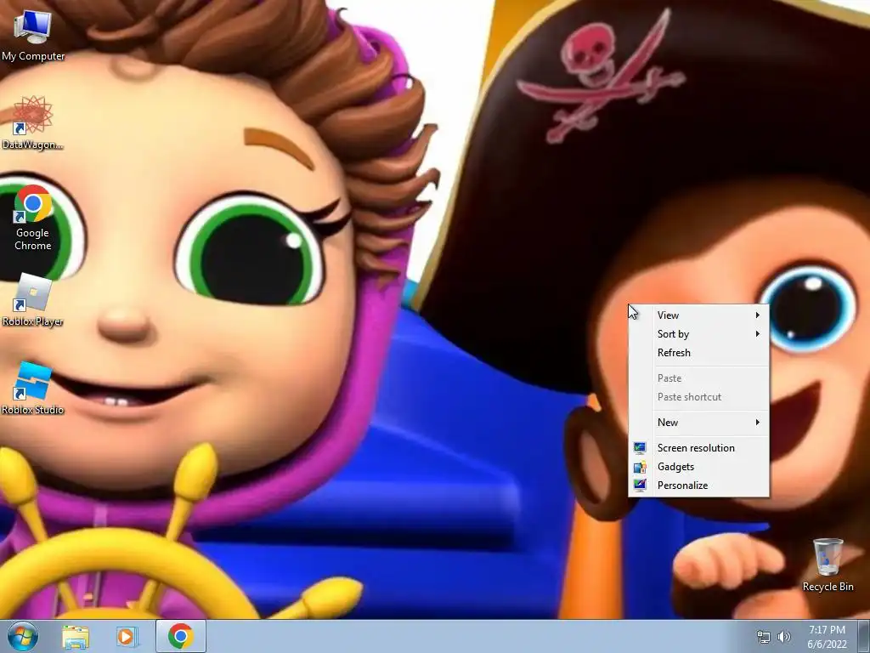Click the Screen resolution monitor icon
Screen dimensions: 870x653
click(640, 447)
